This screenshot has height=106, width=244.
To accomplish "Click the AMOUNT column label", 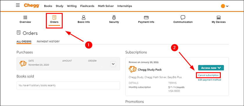I will [67, 61].
